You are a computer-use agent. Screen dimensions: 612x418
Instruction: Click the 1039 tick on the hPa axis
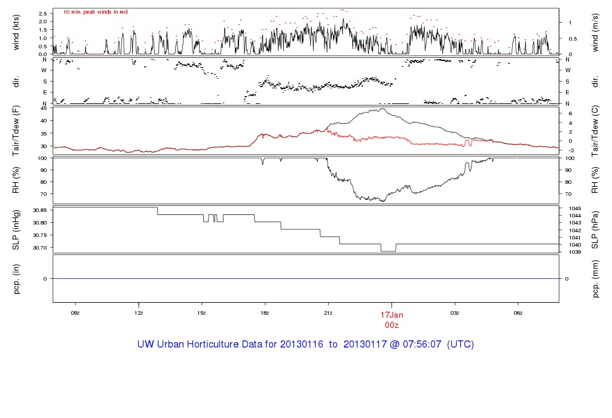point(575,252)
